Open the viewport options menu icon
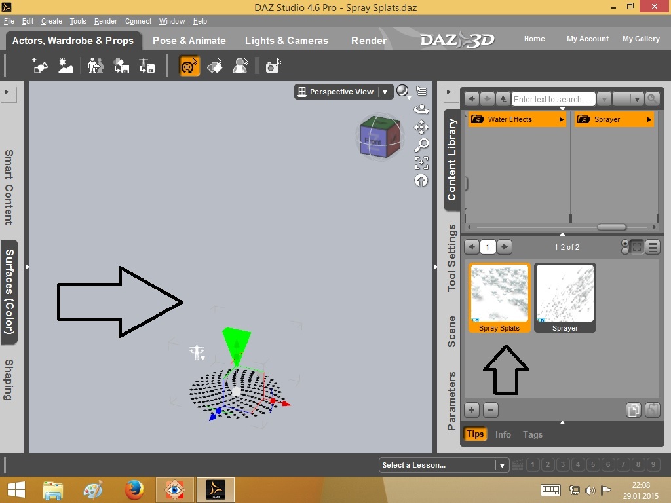 [421, 91]
